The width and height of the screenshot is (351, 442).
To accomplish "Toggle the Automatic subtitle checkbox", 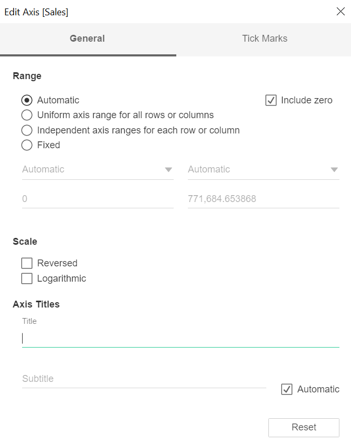I will pos(287,389).
